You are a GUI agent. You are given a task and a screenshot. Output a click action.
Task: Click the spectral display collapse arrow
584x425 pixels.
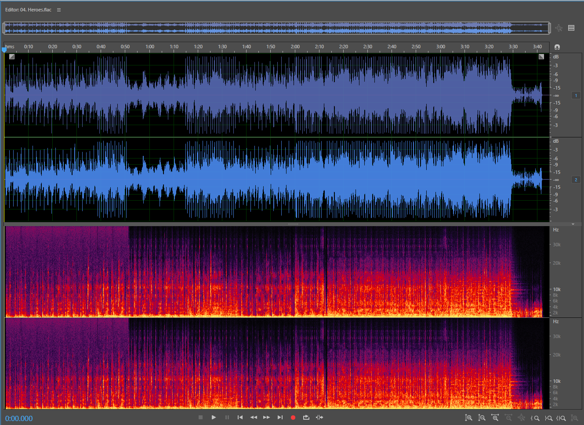(573, 224)
